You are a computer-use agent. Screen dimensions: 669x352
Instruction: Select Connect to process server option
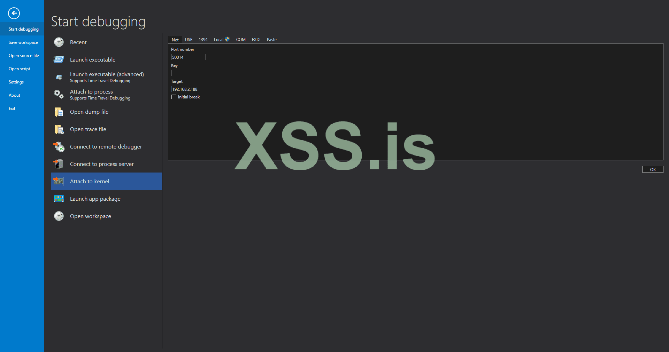pos(106,164)
